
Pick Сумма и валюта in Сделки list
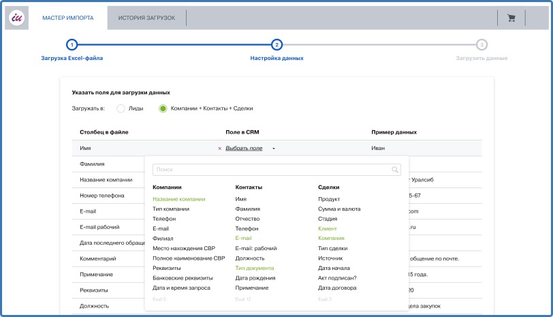tap(339, 209)
